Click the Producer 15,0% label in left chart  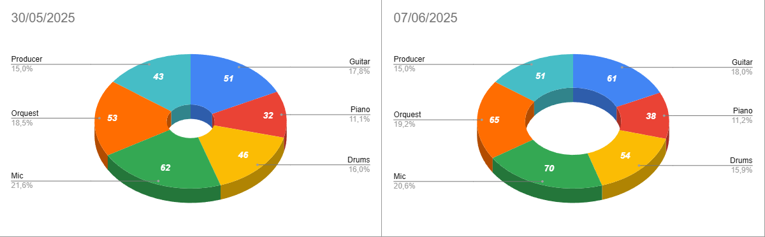[27, 64]
